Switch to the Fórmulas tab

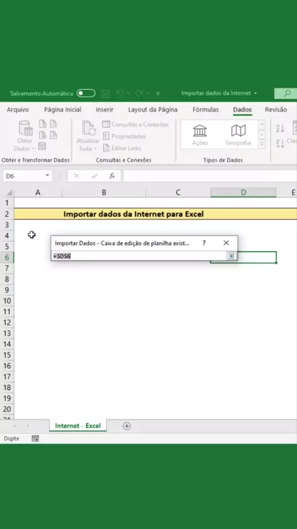[205, 110]
